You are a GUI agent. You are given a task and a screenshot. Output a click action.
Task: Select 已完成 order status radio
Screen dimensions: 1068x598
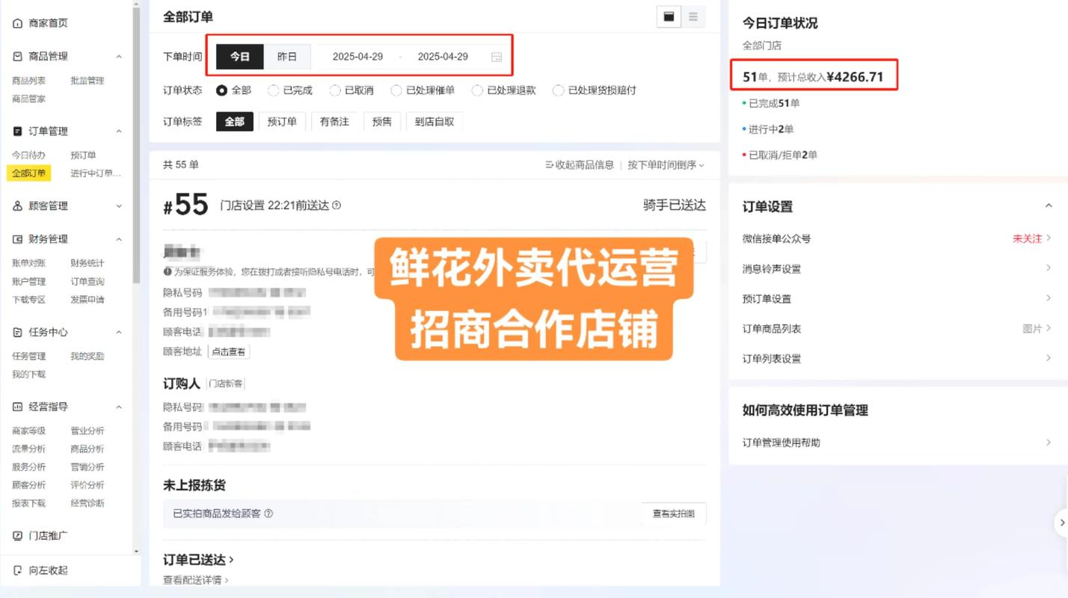point(273,90)
